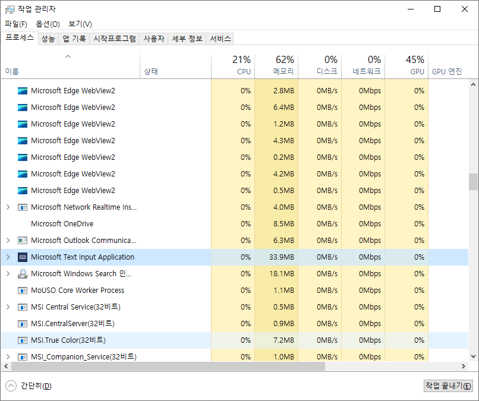The width and height of the screenshot is (479, 401).
Task: Click the Microsoft Outlook Communications icon
Action: coord(23,241)
